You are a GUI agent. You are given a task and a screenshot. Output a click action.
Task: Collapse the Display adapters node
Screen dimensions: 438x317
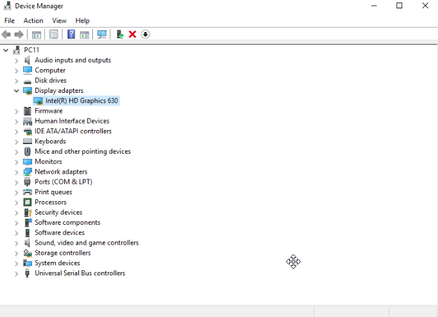17,91
